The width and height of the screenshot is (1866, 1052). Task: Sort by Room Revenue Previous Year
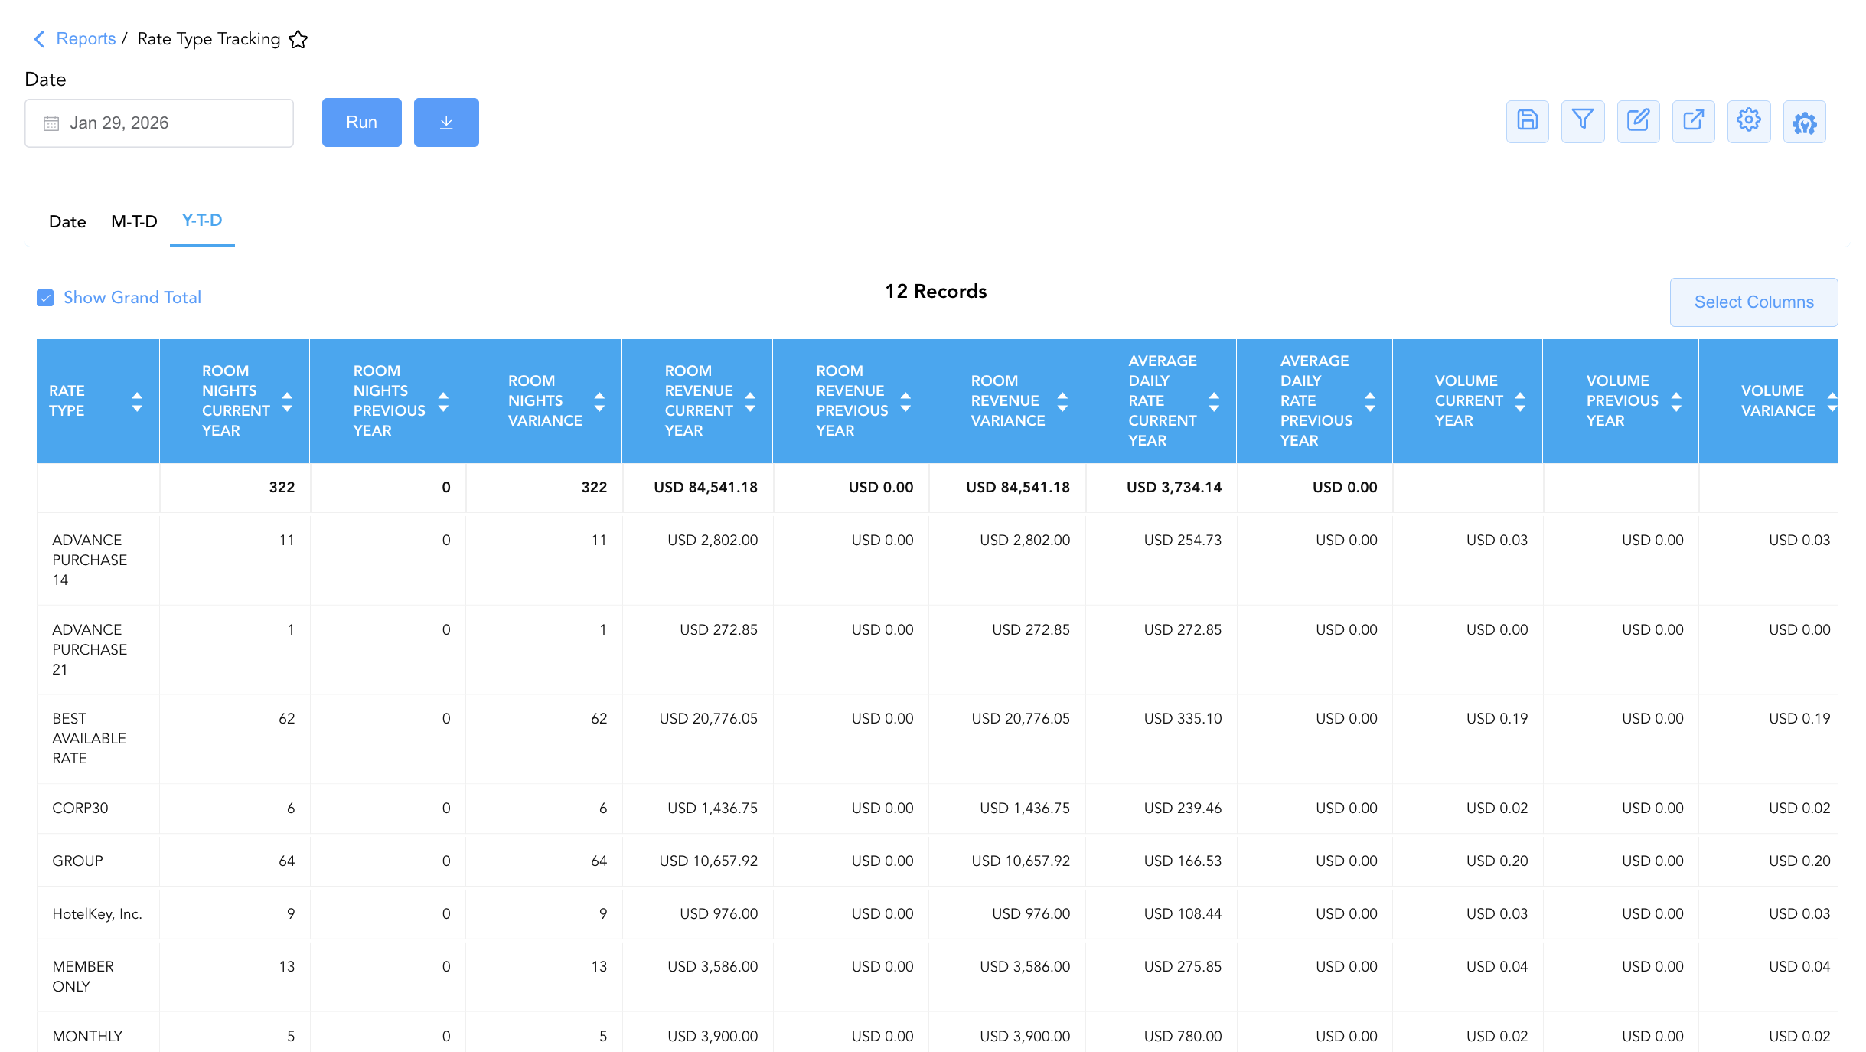(905, 401)
